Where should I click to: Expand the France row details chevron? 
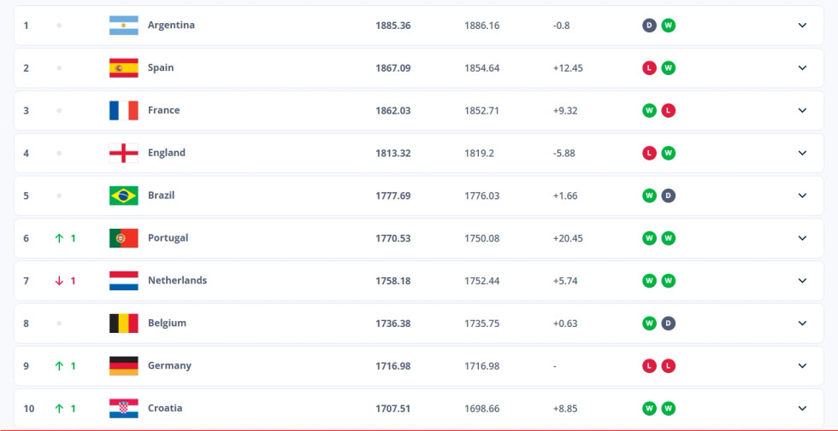coord(802,110)
